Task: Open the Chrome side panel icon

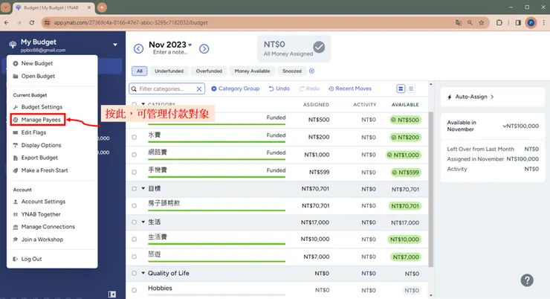Action: tap(518, 22)
